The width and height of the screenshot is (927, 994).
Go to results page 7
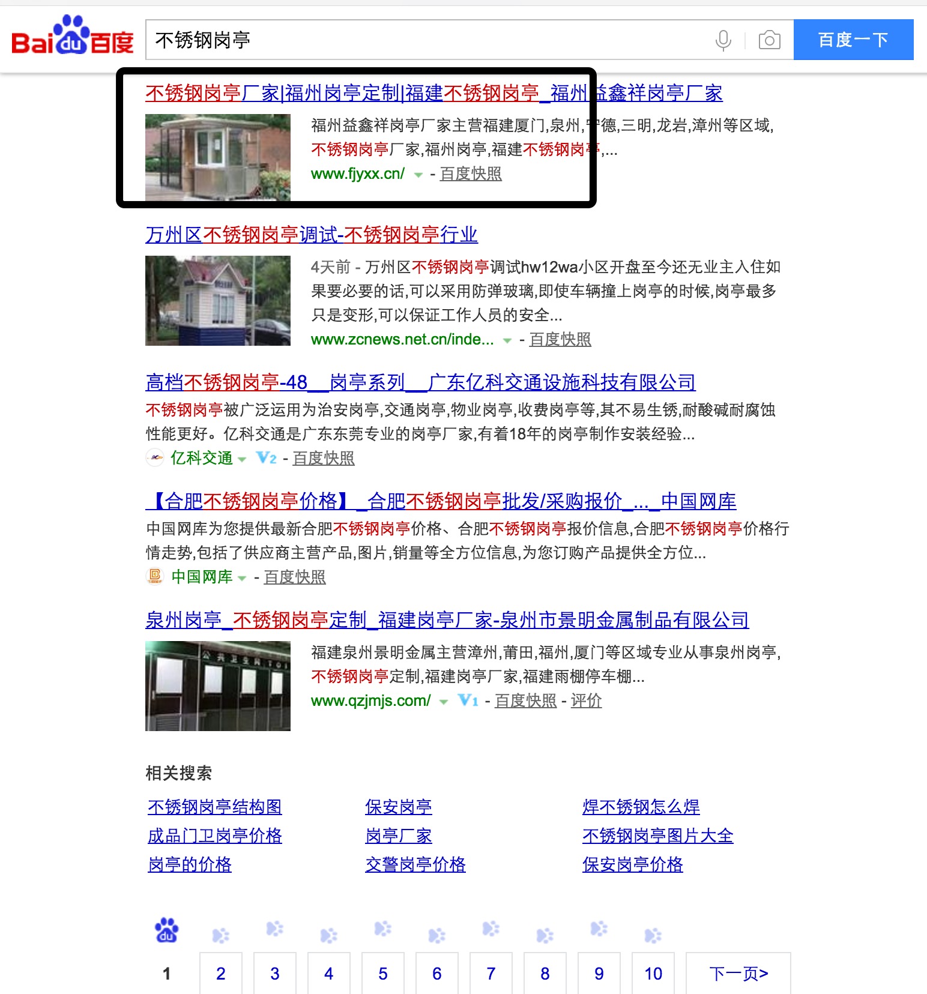pyautogui.click(x=491, y=973)
